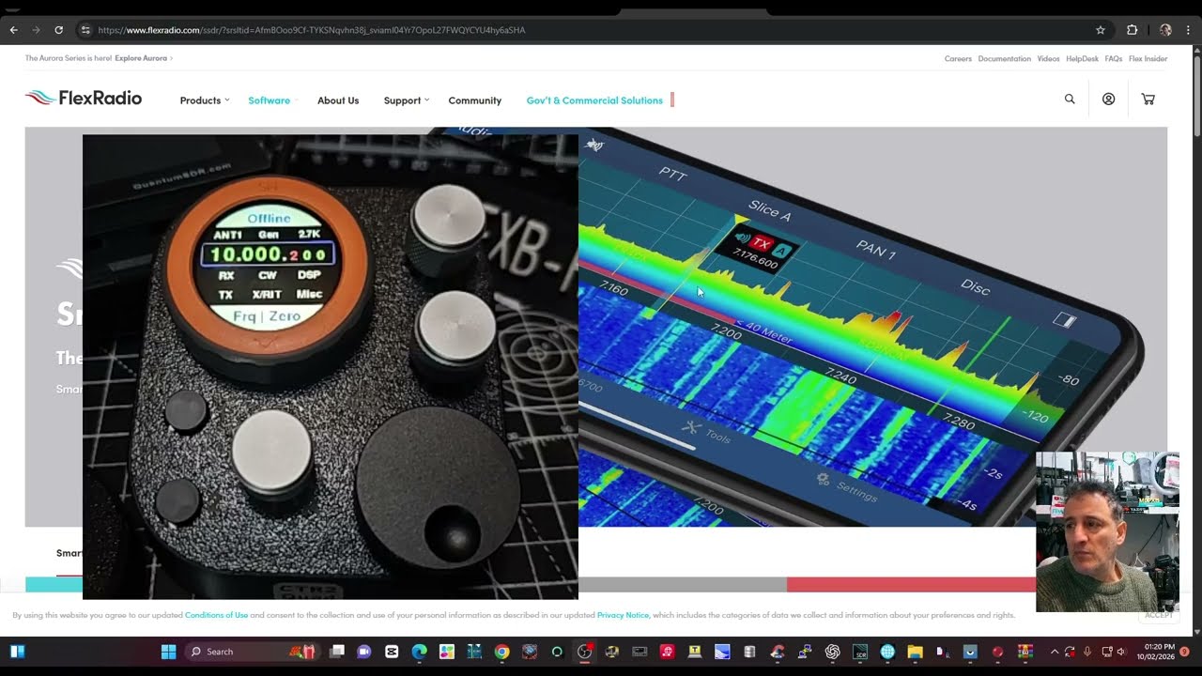Show hidden system tray icons
The height and width of the screenshot is (676, 1202).
tap(1054, 652)
